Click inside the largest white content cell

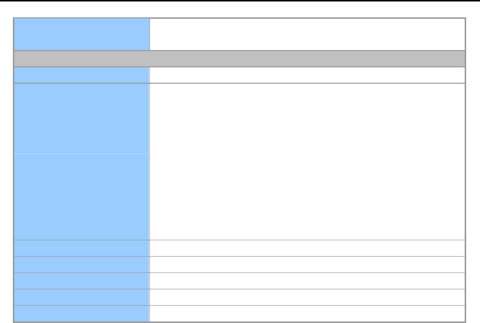[307, 161]
